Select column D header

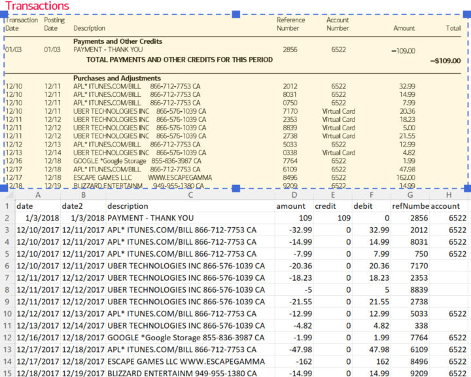294,194
